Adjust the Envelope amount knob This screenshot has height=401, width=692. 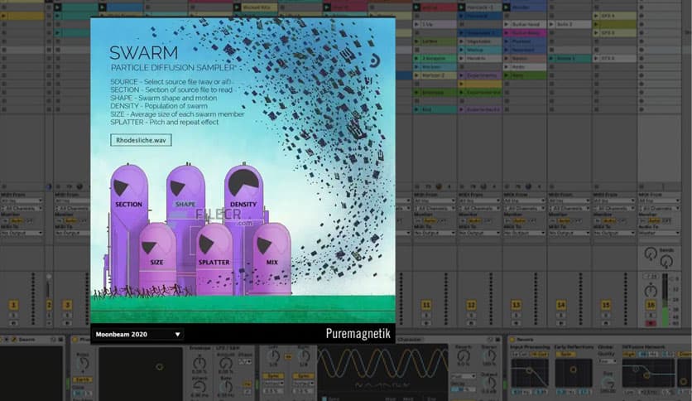tap(199, 363)
